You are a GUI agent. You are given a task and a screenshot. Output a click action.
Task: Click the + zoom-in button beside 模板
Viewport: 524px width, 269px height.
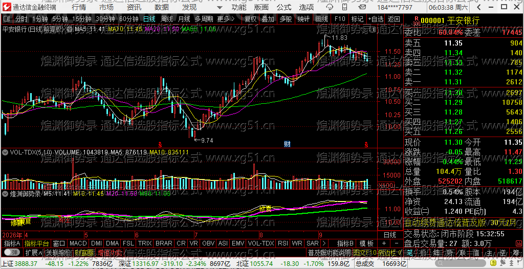(x=384, y=243)
